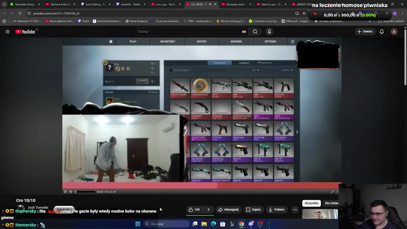Viewport: 407px width, 229px height.
Task: Switch to the Just Chatting Twitch tab
Action: (95, 4)
